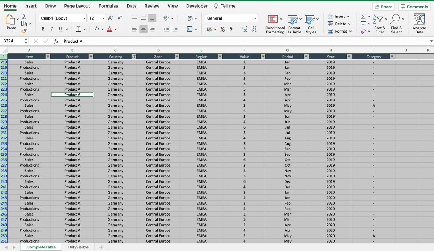
Task: Open the filter dropdown on the Product column
Action: coord(91,57)
